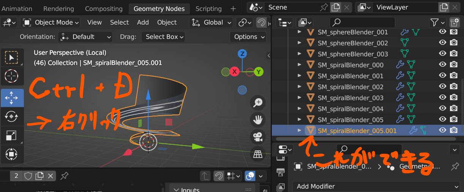Toggle snapping magnet in viewport header
This screenshot has height=192, width=464.
click(x=261, y=23)
